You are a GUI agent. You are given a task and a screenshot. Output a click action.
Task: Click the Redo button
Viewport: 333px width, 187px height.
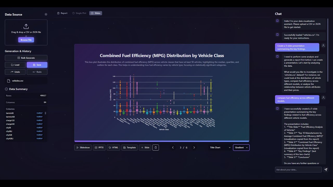coord(37,72)
